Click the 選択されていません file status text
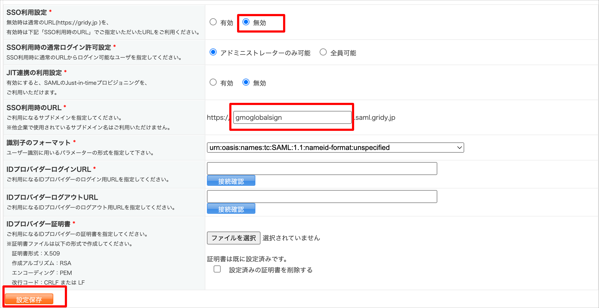 (291, 238)
